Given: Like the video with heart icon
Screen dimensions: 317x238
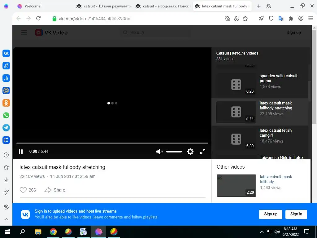Looking at the screenshot, I should click(x=23, y=190).
